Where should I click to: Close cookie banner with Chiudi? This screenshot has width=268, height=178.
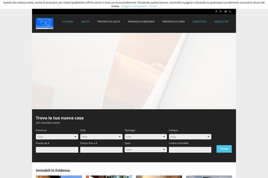coord(153,6)
